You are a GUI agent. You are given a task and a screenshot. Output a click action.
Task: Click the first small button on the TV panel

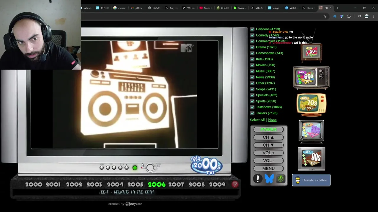pyautogui.click(x=102, y=168)
